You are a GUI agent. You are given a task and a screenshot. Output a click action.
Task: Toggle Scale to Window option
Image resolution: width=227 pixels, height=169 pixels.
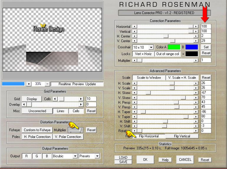[149, 78]
